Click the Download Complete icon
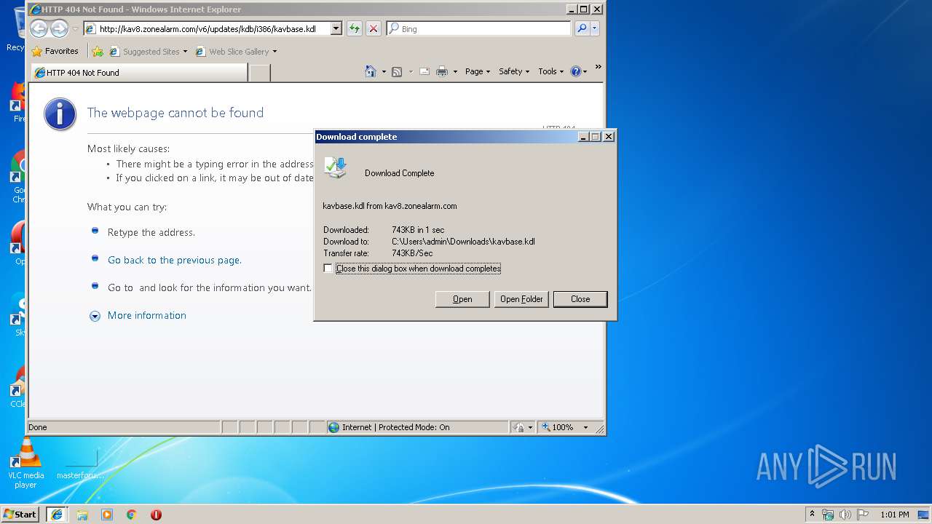 click(335, 168)
